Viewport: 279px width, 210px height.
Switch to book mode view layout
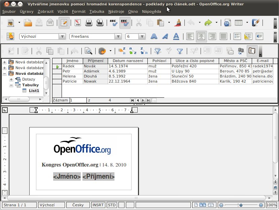pyautogui.click(x=211, y=205)
